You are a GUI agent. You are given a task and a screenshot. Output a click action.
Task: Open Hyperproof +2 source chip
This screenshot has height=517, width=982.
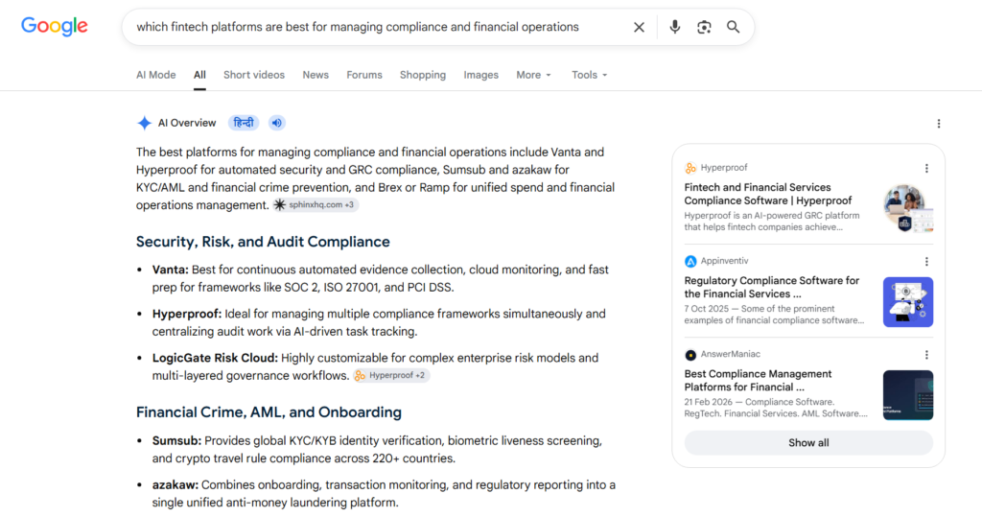(391, 375)
